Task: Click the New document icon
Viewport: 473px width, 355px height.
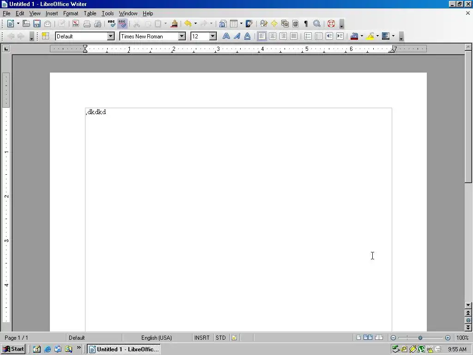Action: click(11, 24)
